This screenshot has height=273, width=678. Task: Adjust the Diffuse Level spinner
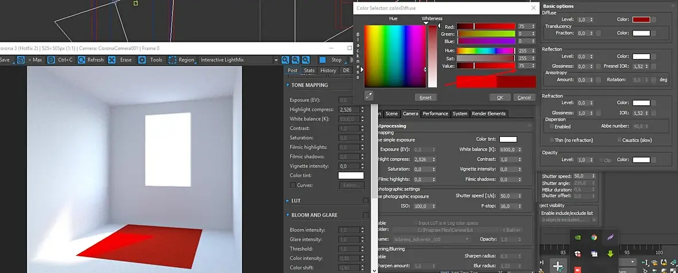click(x=591, y=20)
